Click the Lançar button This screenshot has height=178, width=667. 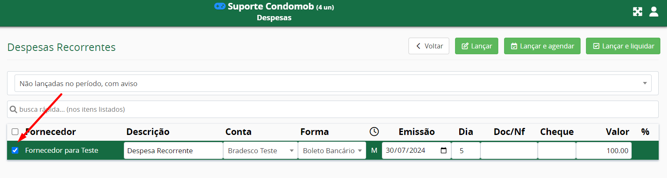pyautogui.click(x=477, y=46)
